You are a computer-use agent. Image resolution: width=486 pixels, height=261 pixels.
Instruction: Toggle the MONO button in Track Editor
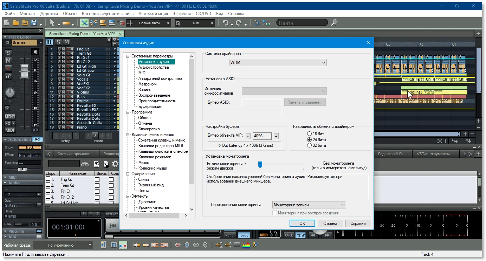pyautogui.click(x=10, y=117)
